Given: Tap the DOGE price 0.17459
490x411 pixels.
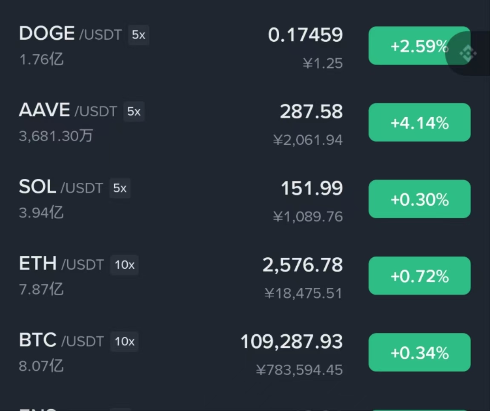Looking at the screenshot, I should [305, 34].
